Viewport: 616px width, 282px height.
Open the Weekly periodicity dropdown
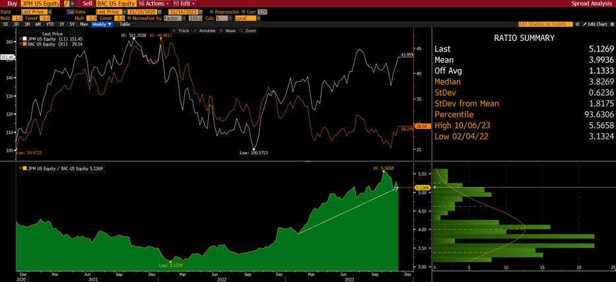click(102, 24)
